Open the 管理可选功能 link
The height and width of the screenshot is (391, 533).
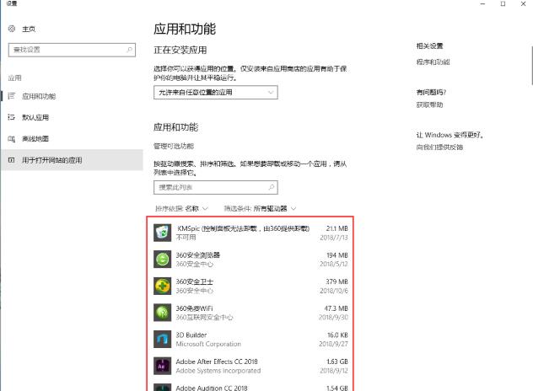(x=174, y=147)
